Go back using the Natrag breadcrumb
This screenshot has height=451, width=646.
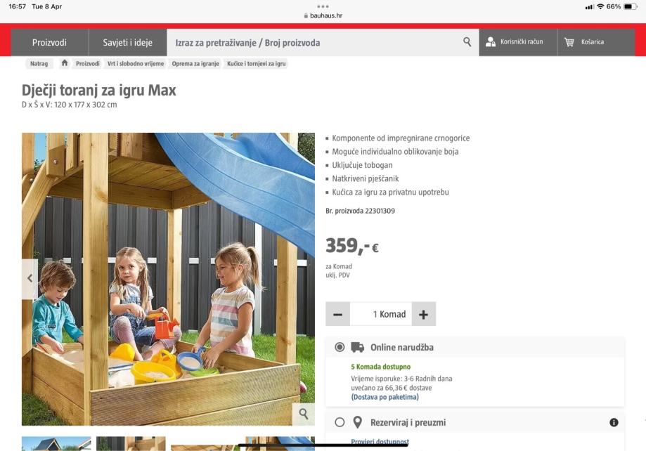click(x=39, y=63)
